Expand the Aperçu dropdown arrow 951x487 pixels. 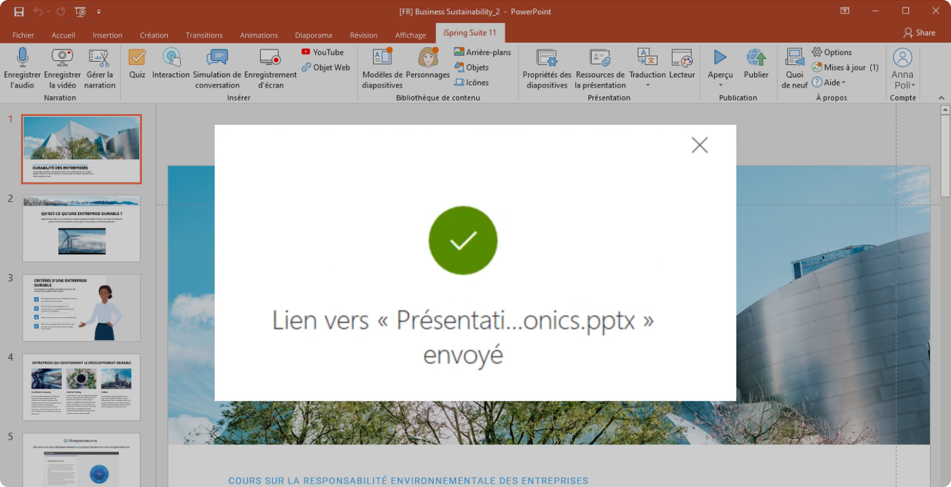click(x=720, y=85)
